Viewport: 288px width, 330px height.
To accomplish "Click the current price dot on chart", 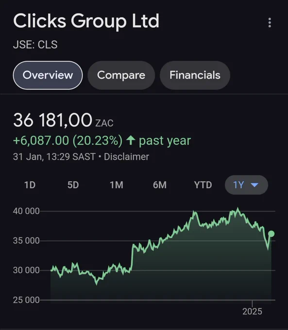I will click(x=271, y=233).
